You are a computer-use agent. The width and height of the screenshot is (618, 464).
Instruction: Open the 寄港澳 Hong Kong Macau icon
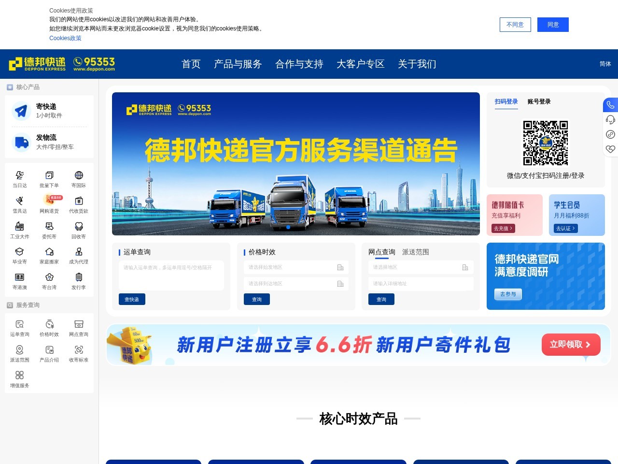click(20, 277)
